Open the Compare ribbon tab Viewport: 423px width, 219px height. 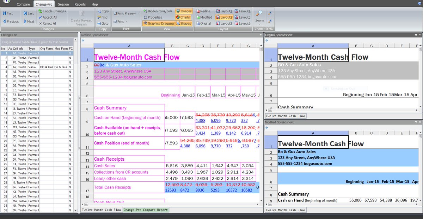point(23,4)
